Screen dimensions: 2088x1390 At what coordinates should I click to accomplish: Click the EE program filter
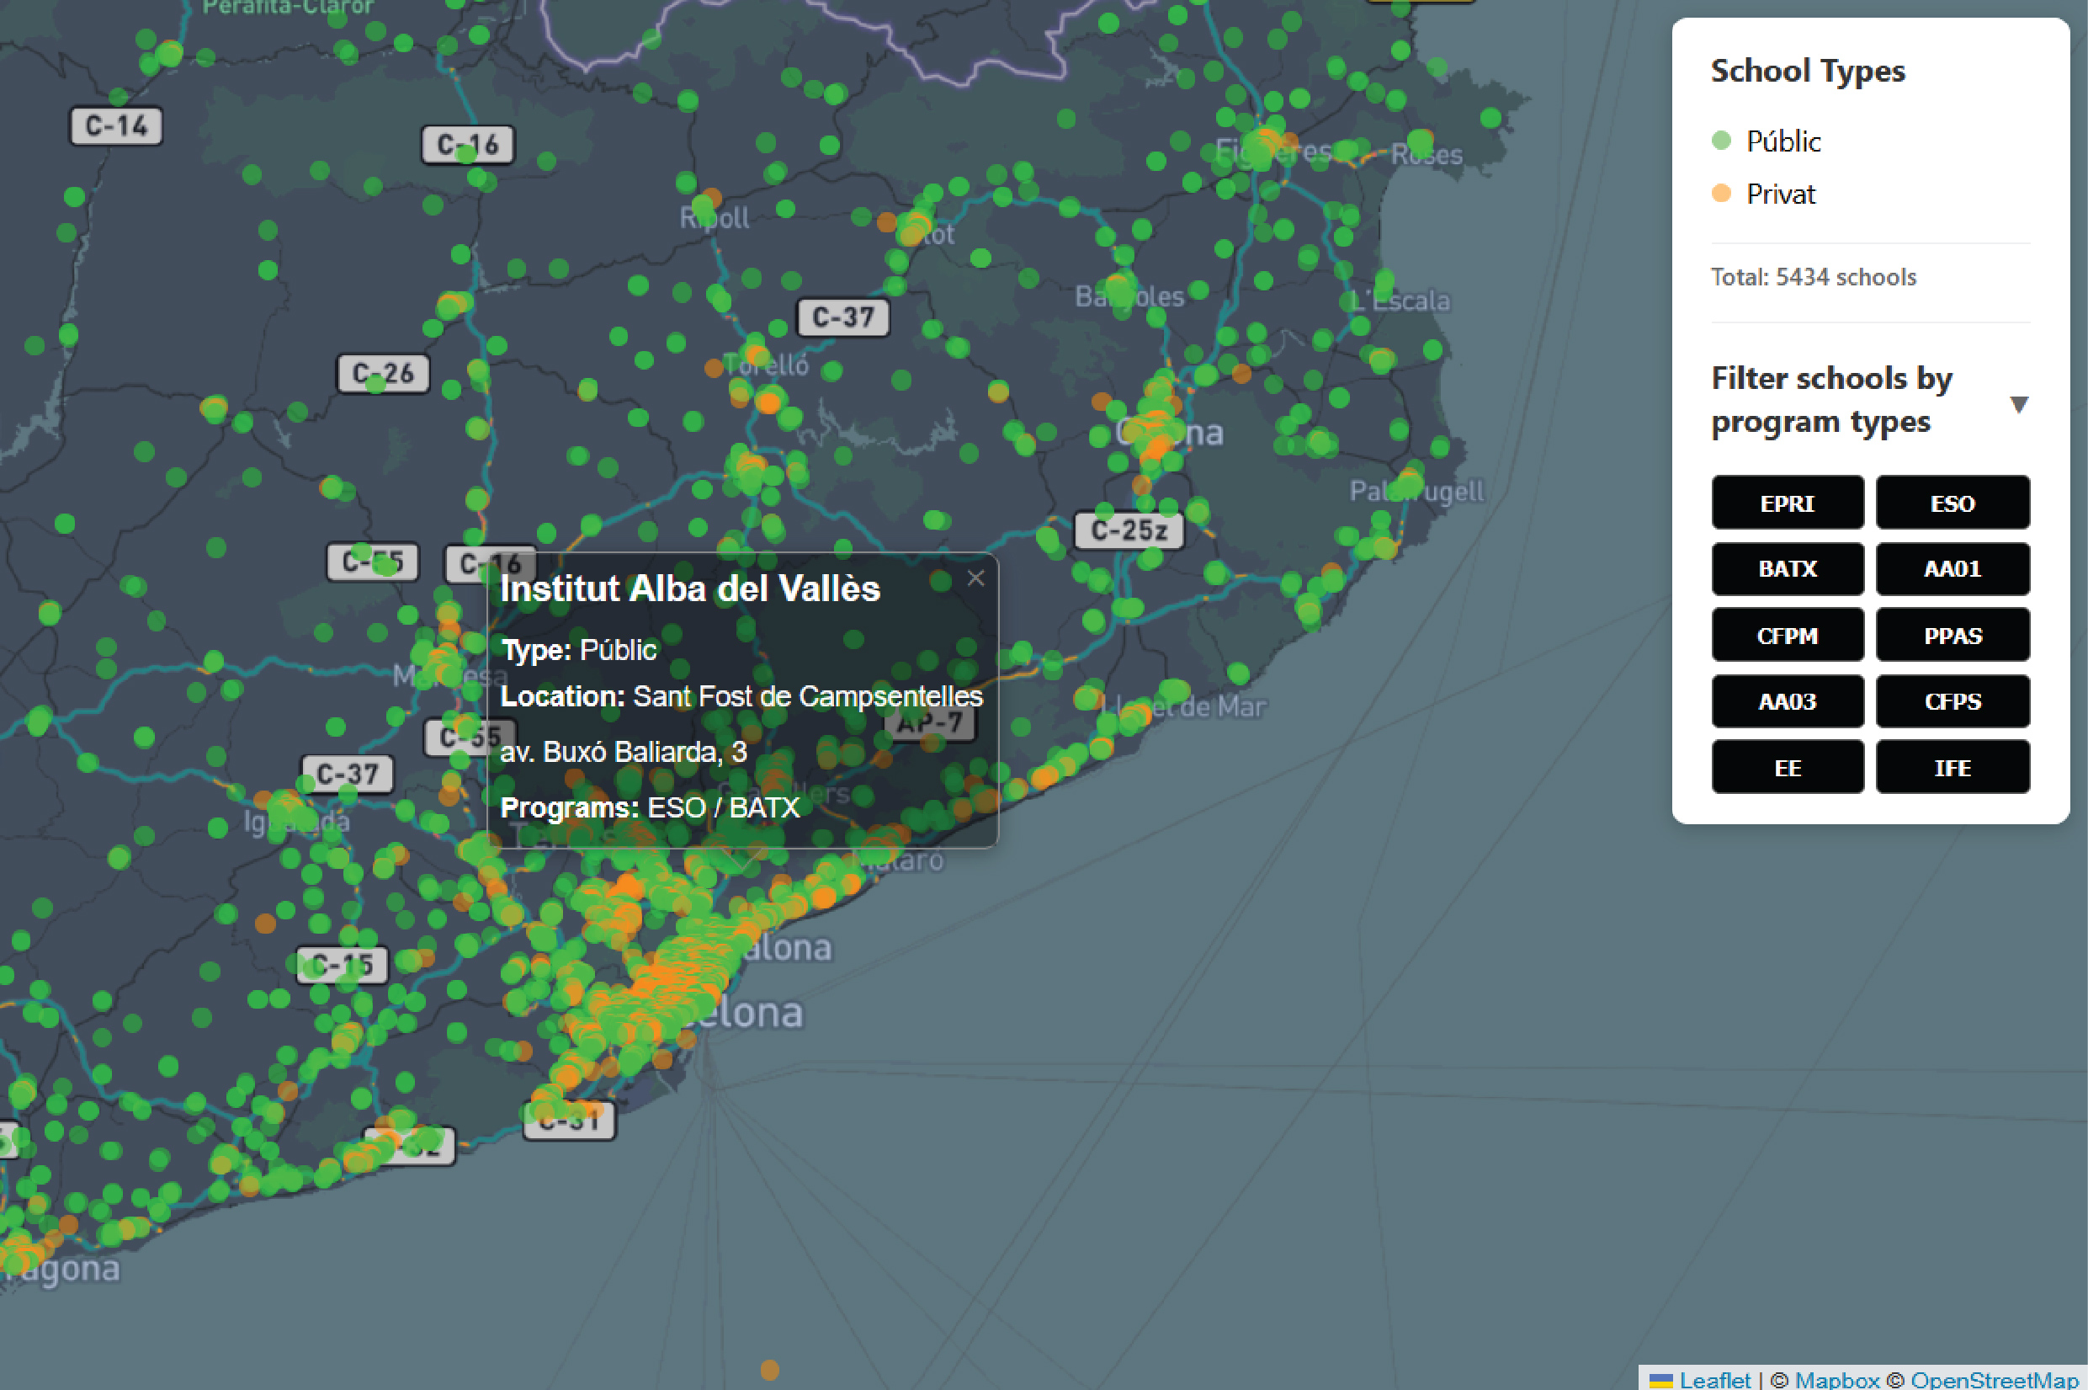click(x=1787, y=767)
